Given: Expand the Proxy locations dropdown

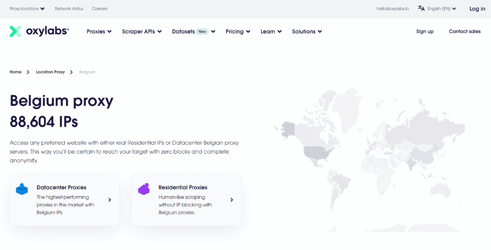Looking at the screenshot, I should coord(27,9).
